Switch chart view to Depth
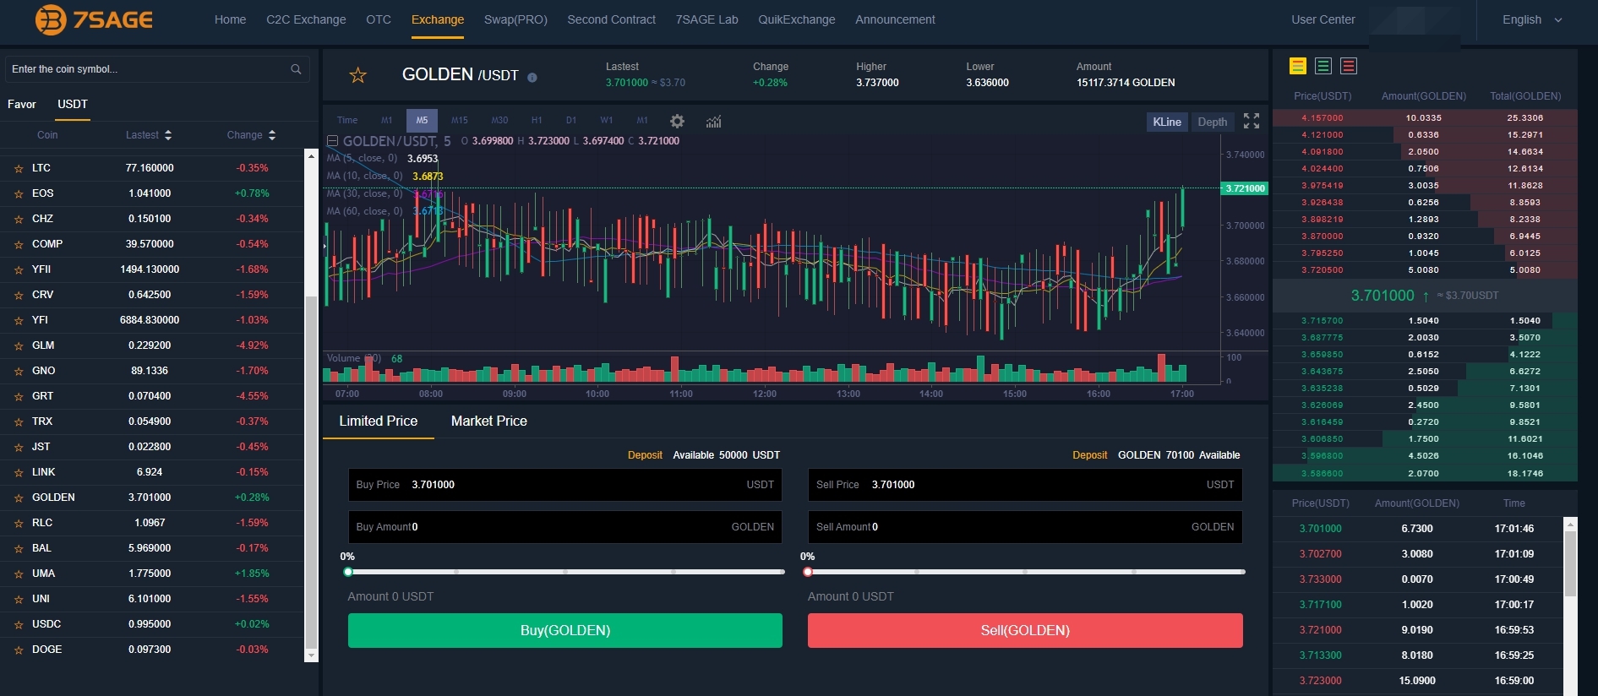 click(1212, 122)
